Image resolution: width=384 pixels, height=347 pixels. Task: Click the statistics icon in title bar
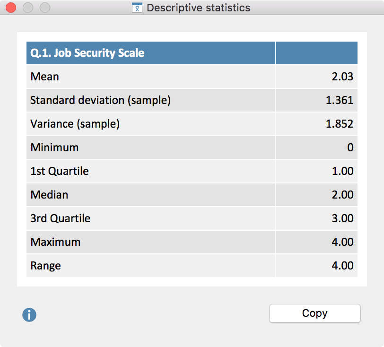tap(137, 8)
